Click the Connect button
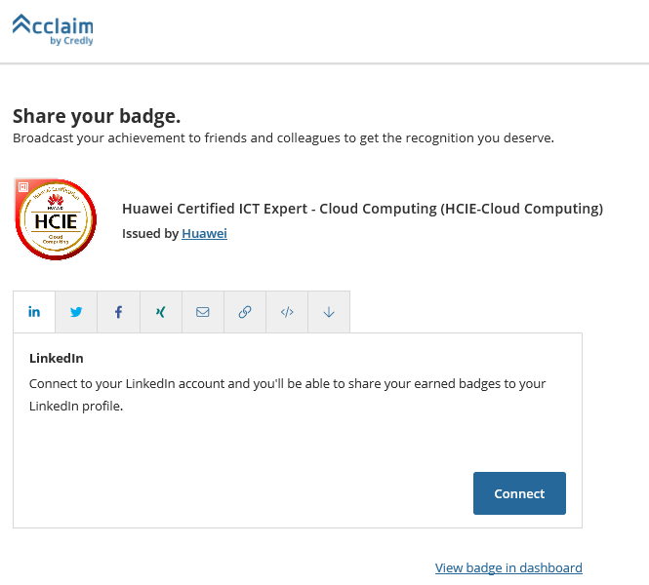 point(519,493)
